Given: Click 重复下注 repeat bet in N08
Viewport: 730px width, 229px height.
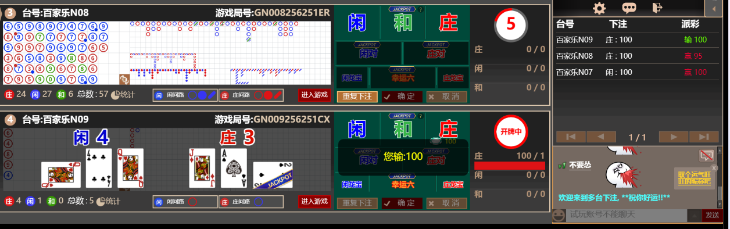Looking at the screenshot, I should click(x=357, y=96).
